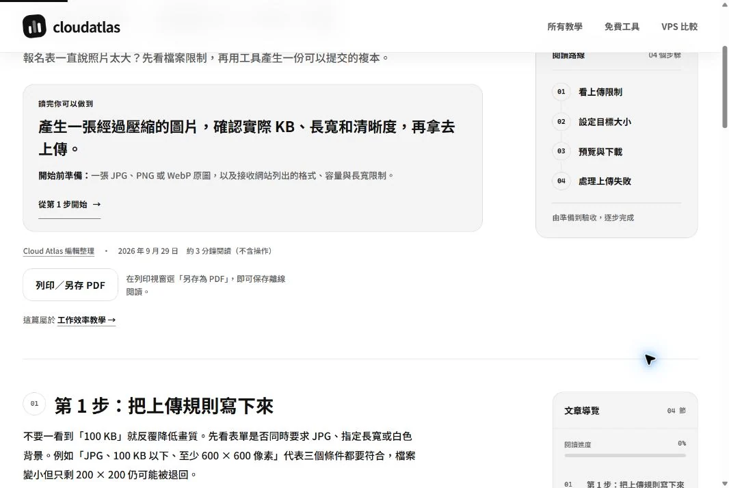Open VPS 比較 in top navigation
Viewport: 729px width, 488px height.
[679, 27]
